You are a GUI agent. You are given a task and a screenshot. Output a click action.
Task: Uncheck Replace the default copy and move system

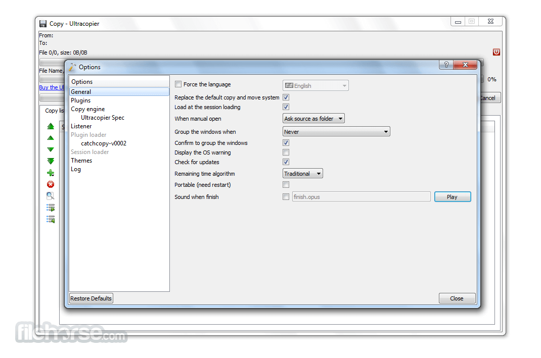pos(286,97)
